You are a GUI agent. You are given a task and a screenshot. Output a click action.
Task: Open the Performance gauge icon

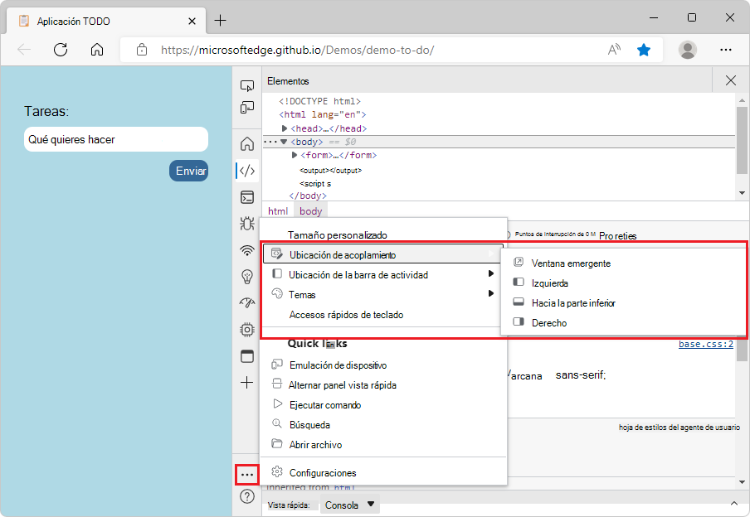[x=246, y=302]
